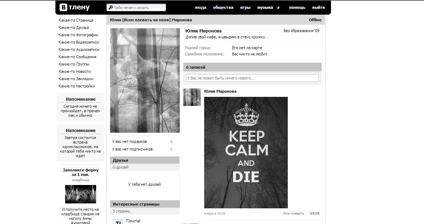The width and height of the screenshot is (424, 224).
Task: Click the search field 'Тебе нечего искать'
Action: [136, 7]
